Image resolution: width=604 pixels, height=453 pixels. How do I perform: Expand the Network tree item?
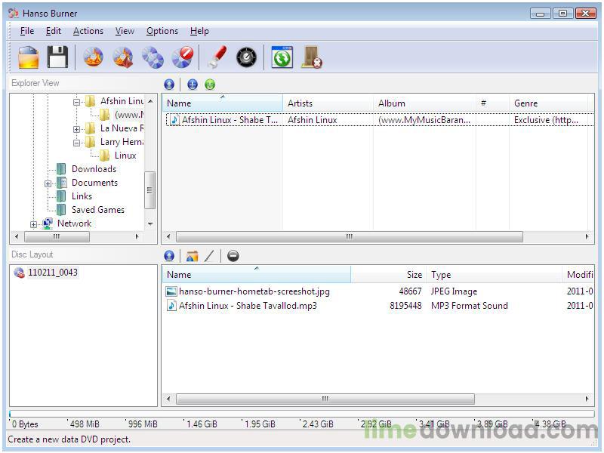click(x=34, y=223)
